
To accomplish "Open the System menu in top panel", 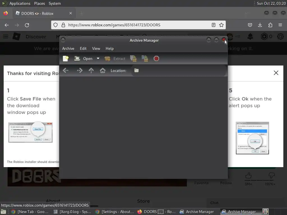I will tap(55, 3).
